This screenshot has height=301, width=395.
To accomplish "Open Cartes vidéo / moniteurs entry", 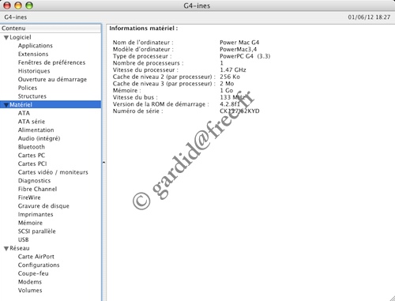I will click(x=53, y=172).
